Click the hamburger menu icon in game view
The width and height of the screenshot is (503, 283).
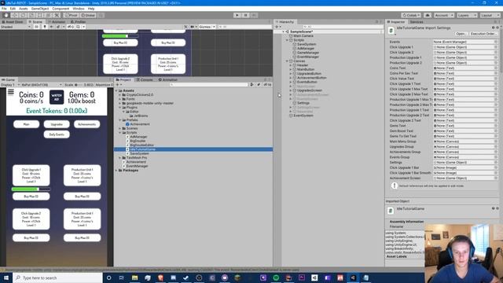(11, 92)
